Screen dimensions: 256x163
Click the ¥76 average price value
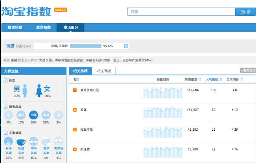(235, 149)
